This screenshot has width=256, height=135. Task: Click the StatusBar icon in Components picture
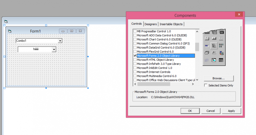221,39
